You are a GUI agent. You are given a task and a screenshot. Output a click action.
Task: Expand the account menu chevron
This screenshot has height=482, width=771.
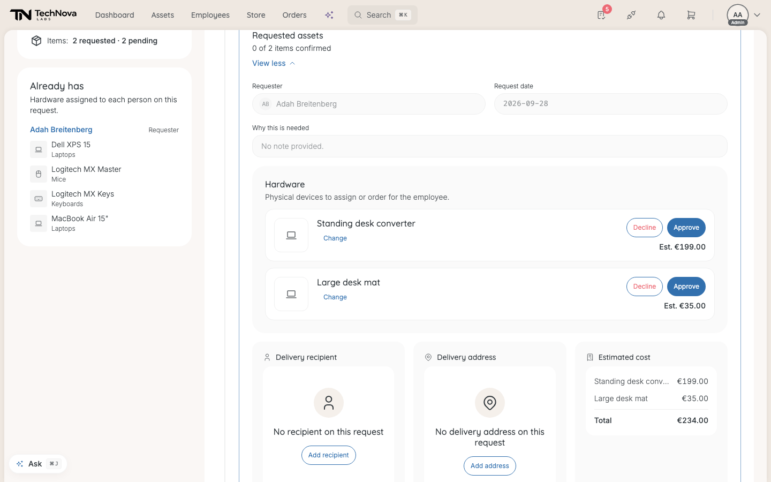(757, 15)
